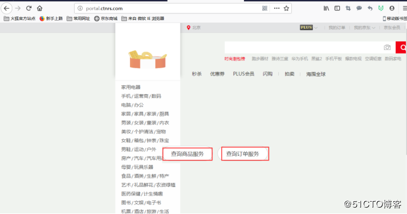Open the 拍卖 navigation item
This screenshot has height=214, width=407.
click(x=289, y=74)
